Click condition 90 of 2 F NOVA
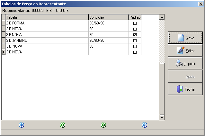 click(x=109, y=35)
